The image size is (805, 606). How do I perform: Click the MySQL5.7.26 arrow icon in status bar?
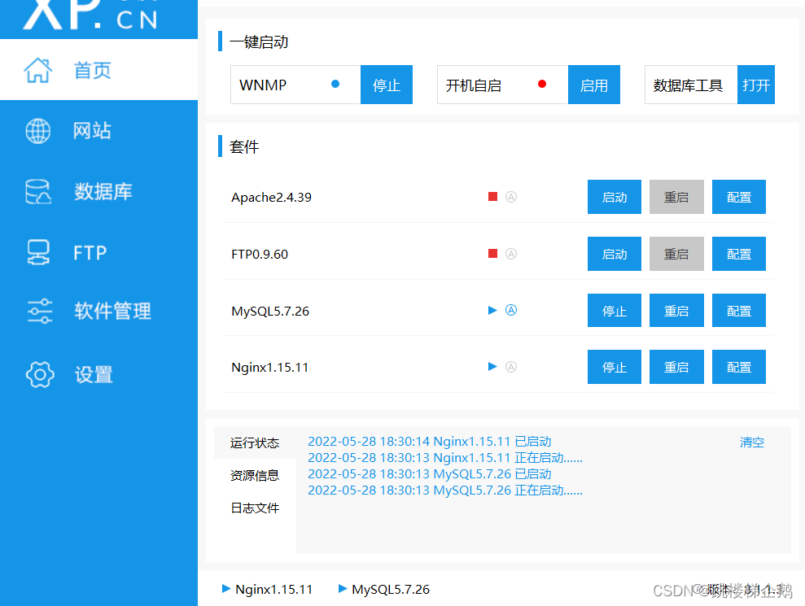[343, 589]
